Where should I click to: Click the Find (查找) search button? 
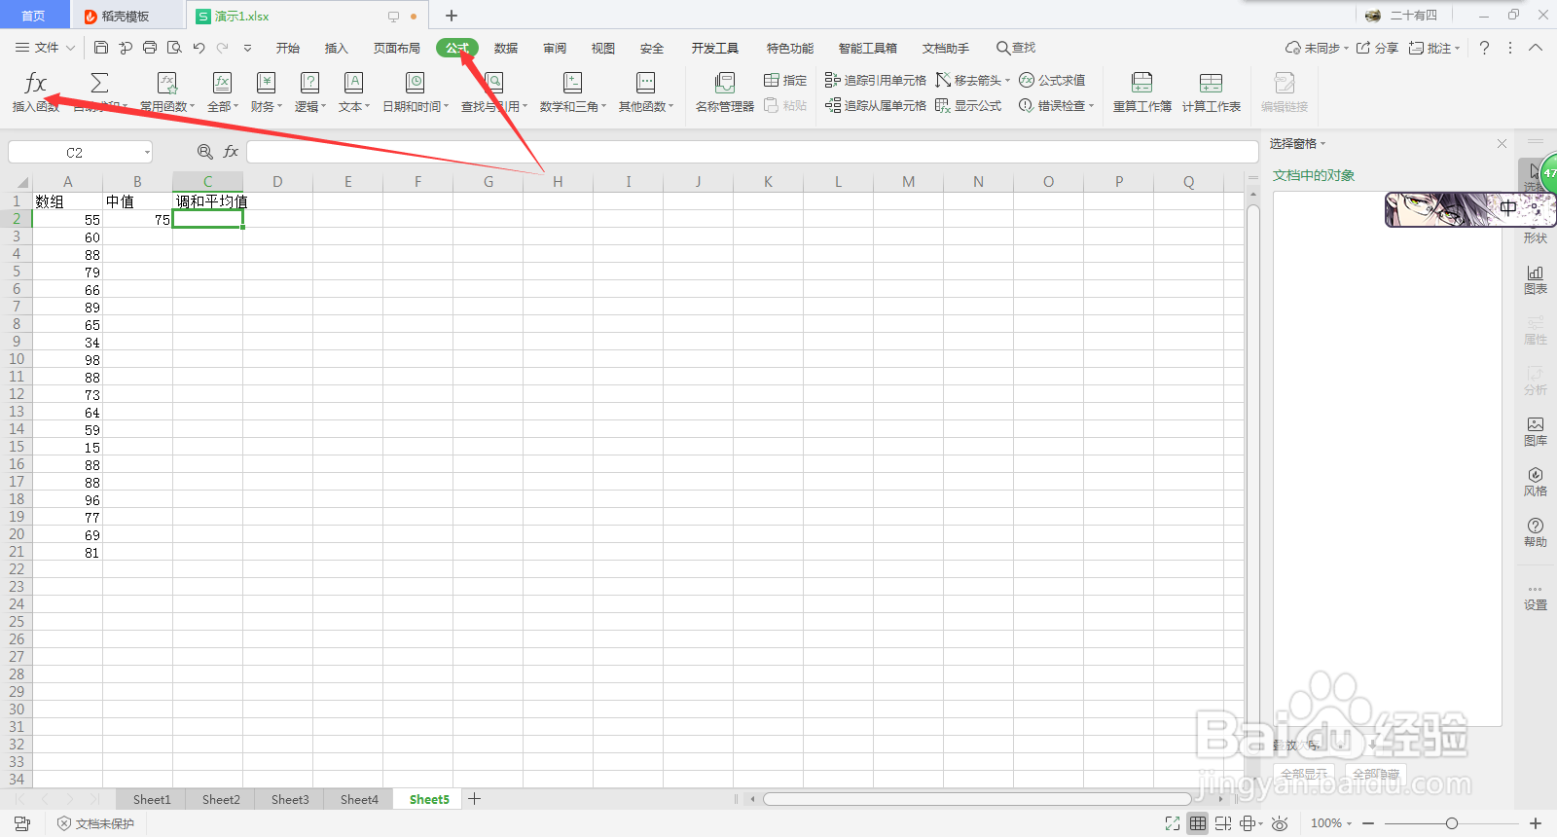[1016, 48]
